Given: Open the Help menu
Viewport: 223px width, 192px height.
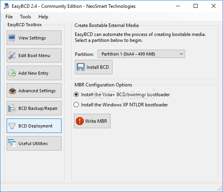Looking at the screenshot, I should (43, 17).
